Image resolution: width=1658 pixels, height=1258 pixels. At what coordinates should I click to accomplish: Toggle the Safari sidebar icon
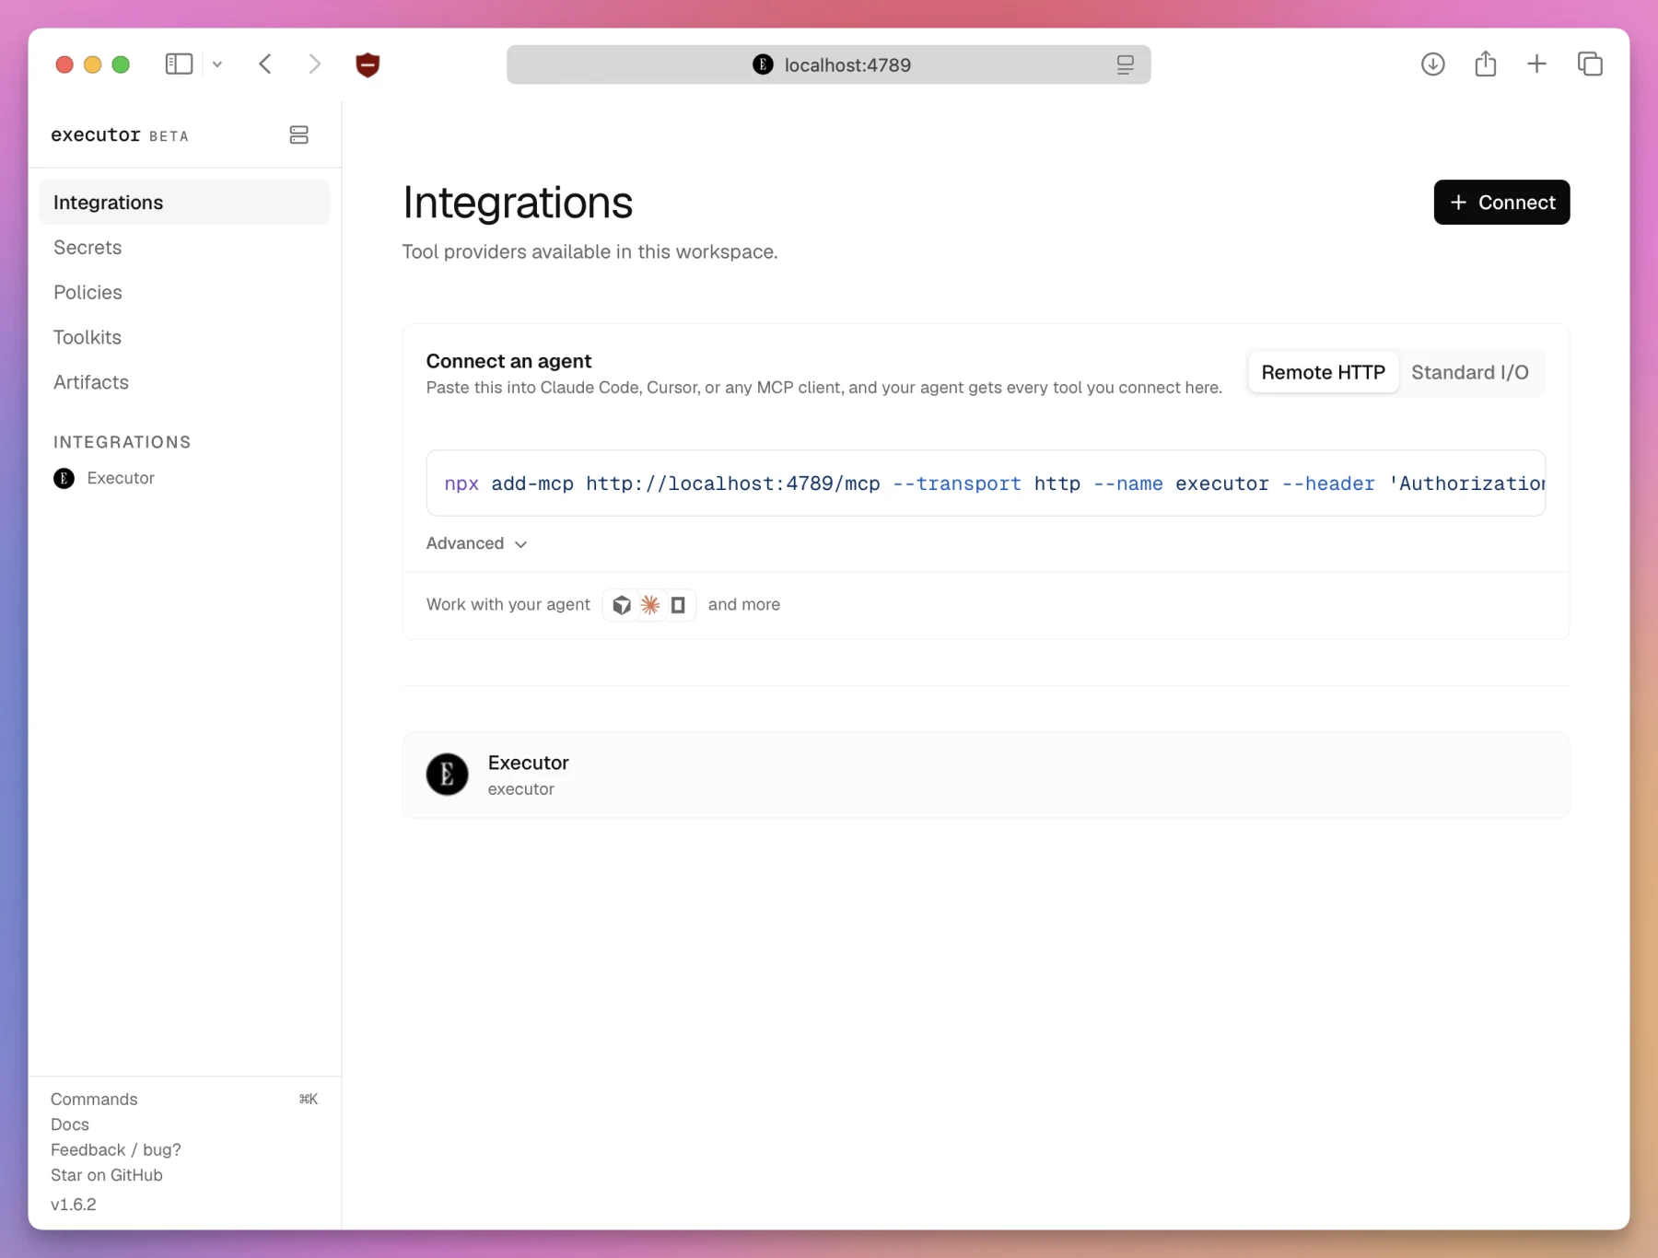pos(179,64)
